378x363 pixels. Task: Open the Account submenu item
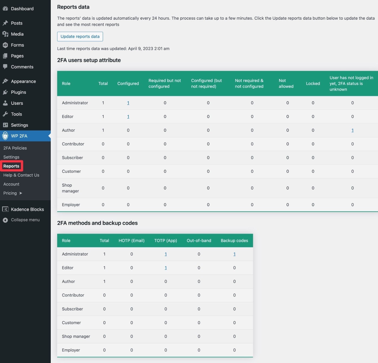pyautogui.click(x=11, y=184)
